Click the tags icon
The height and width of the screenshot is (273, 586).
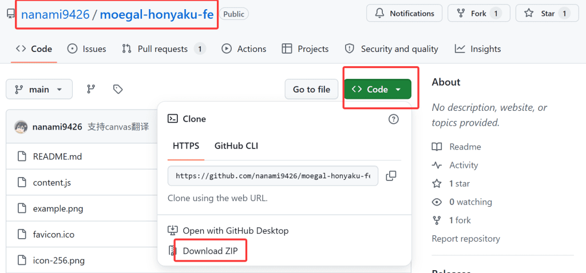pyautogui.click(x=118, y=89)
